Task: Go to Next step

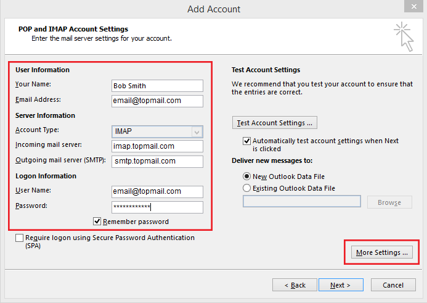Action: coord(341,285)
